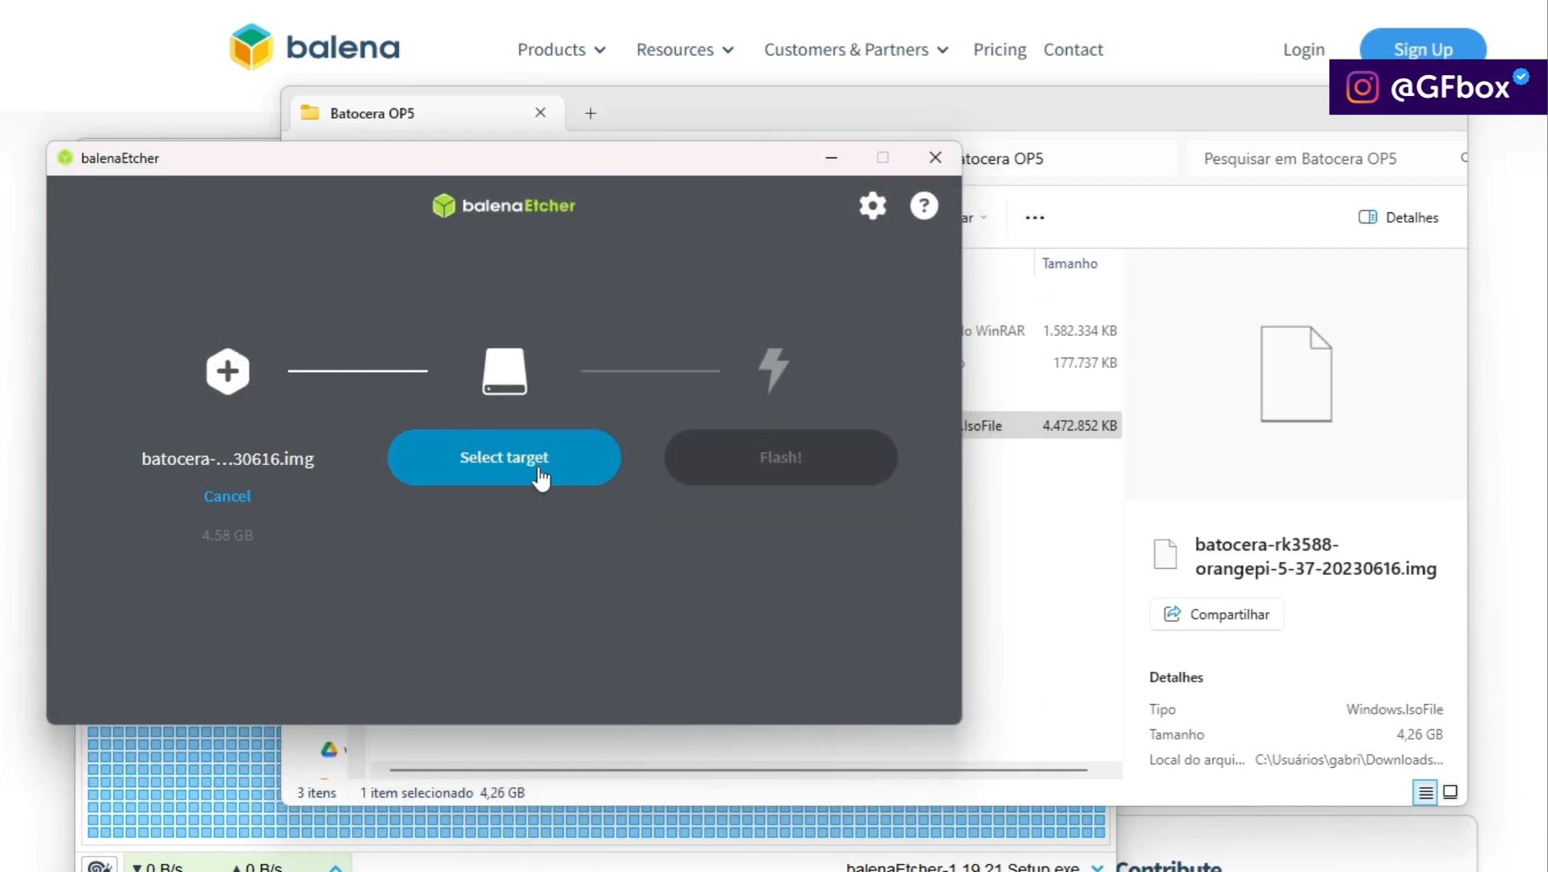The width and height of the screenshot is (1548, 872).
Task: Switch to details list view
Action: coord(1425,793)
